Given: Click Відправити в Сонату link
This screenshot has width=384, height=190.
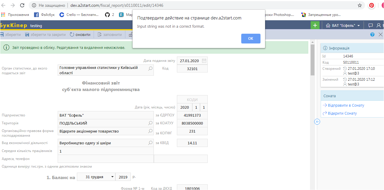Looking at the screenshot, I should tap(343, 105).
